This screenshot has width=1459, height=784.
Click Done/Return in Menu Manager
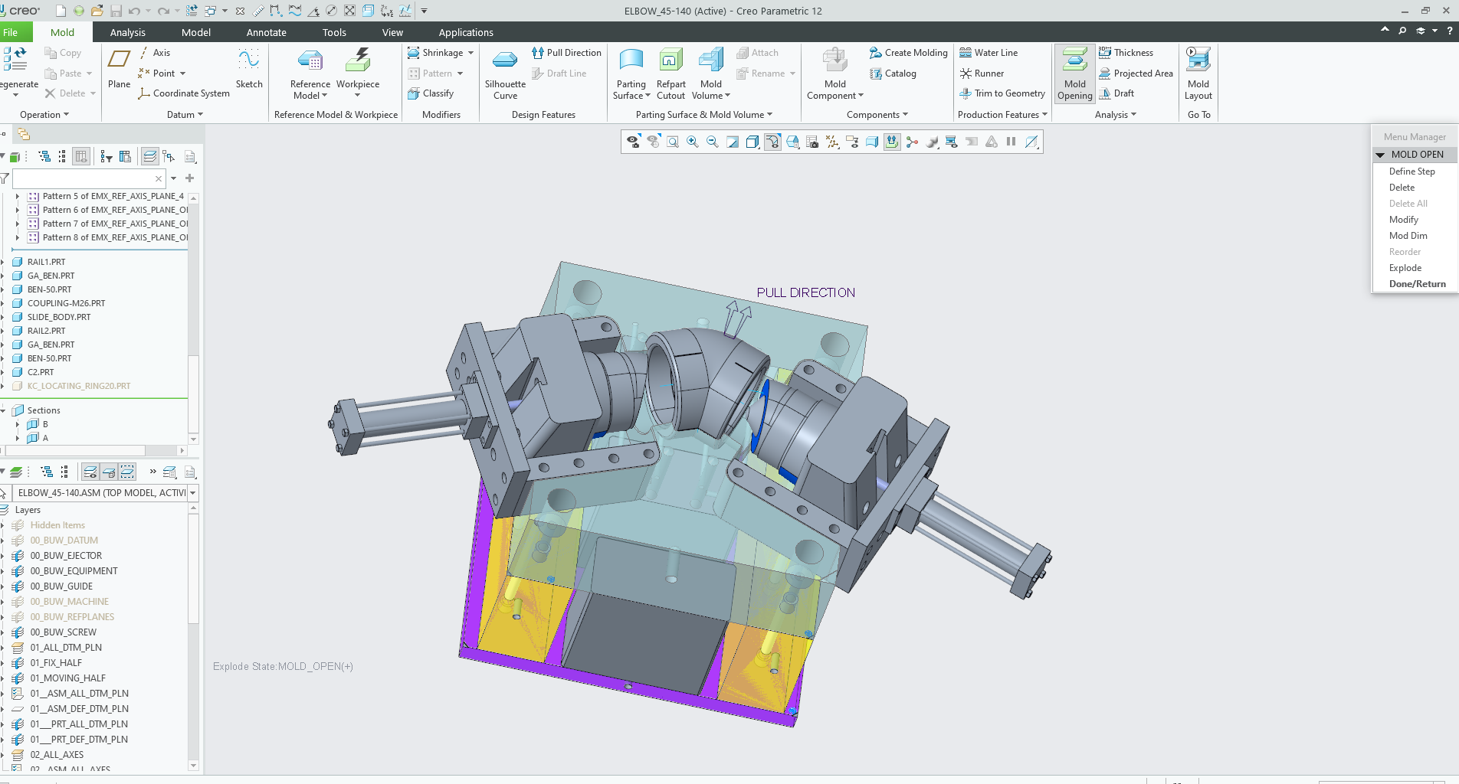1417,284
